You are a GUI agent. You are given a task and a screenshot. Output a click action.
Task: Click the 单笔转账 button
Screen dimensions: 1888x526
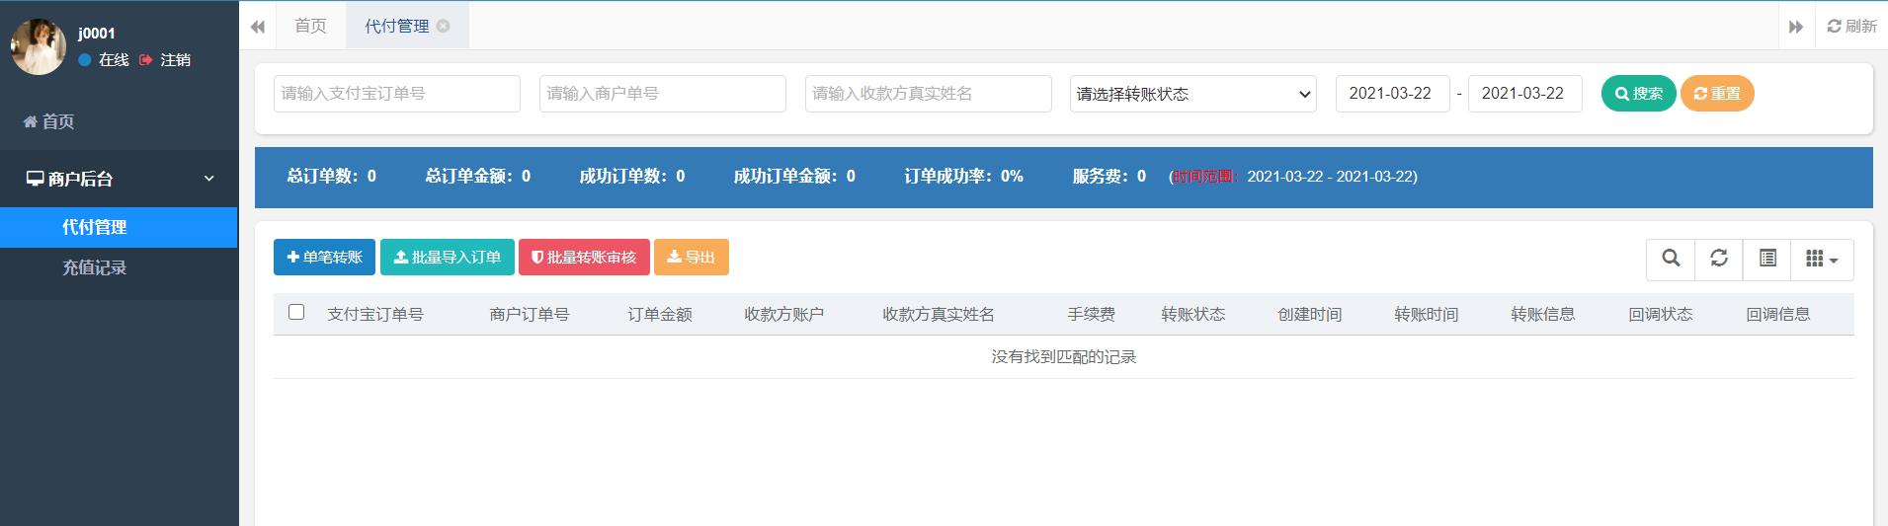pyautogui.click(x=324, y=258)
